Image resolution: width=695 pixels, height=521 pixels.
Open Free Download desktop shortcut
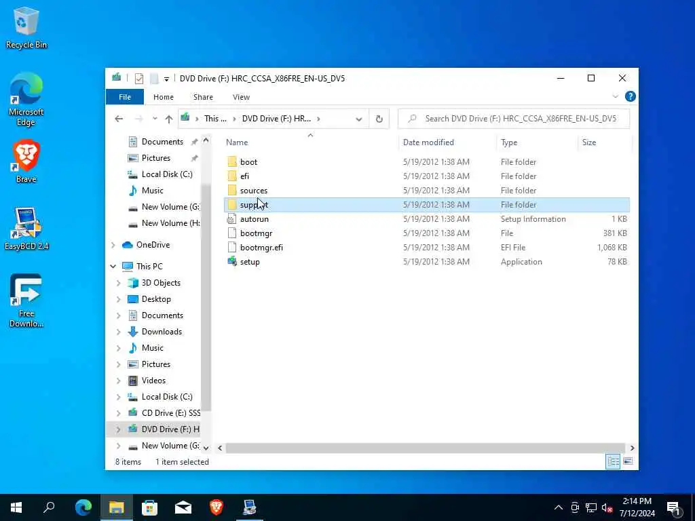coord(26,301)
